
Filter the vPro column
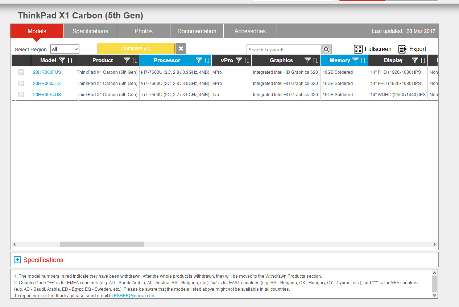(239, 60)
